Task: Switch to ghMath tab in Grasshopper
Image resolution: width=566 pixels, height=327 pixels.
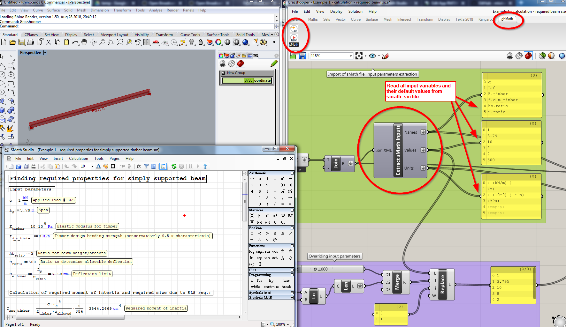Action: tap(507, 19)
